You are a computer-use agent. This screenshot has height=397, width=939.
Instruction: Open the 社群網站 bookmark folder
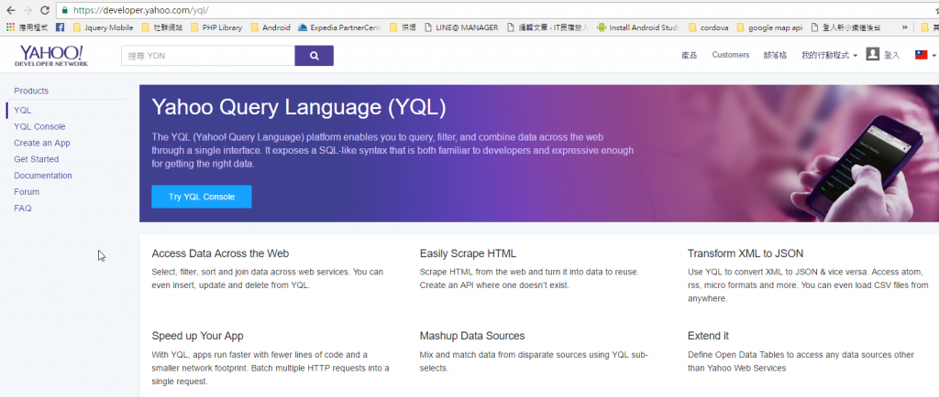(x=162, y=27)
